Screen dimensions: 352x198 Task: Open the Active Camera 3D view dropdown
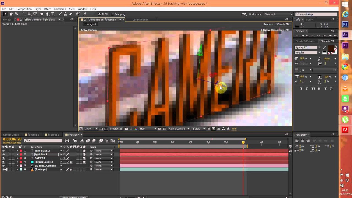click(x=179, y=129)
